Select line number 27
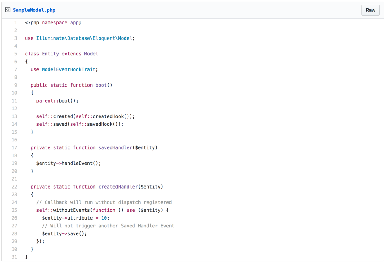 pos(14,226)
